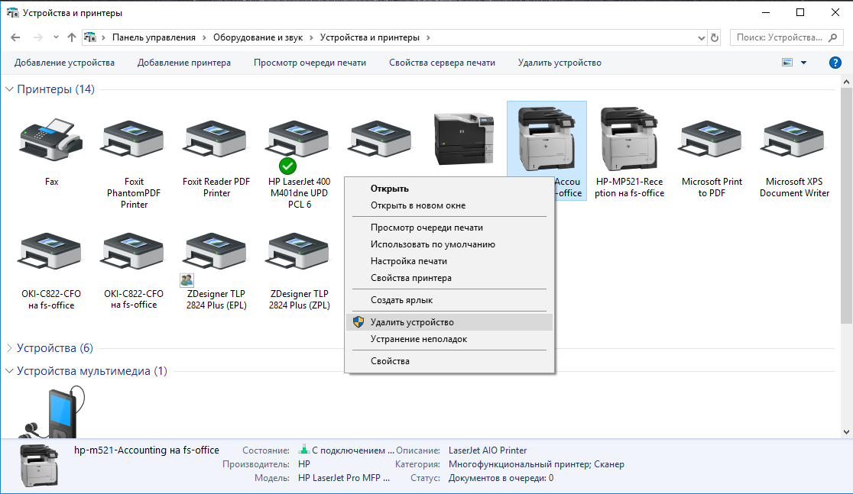Click the black HP color laser printer icon
853x494 pixels.
pos(464,139)
